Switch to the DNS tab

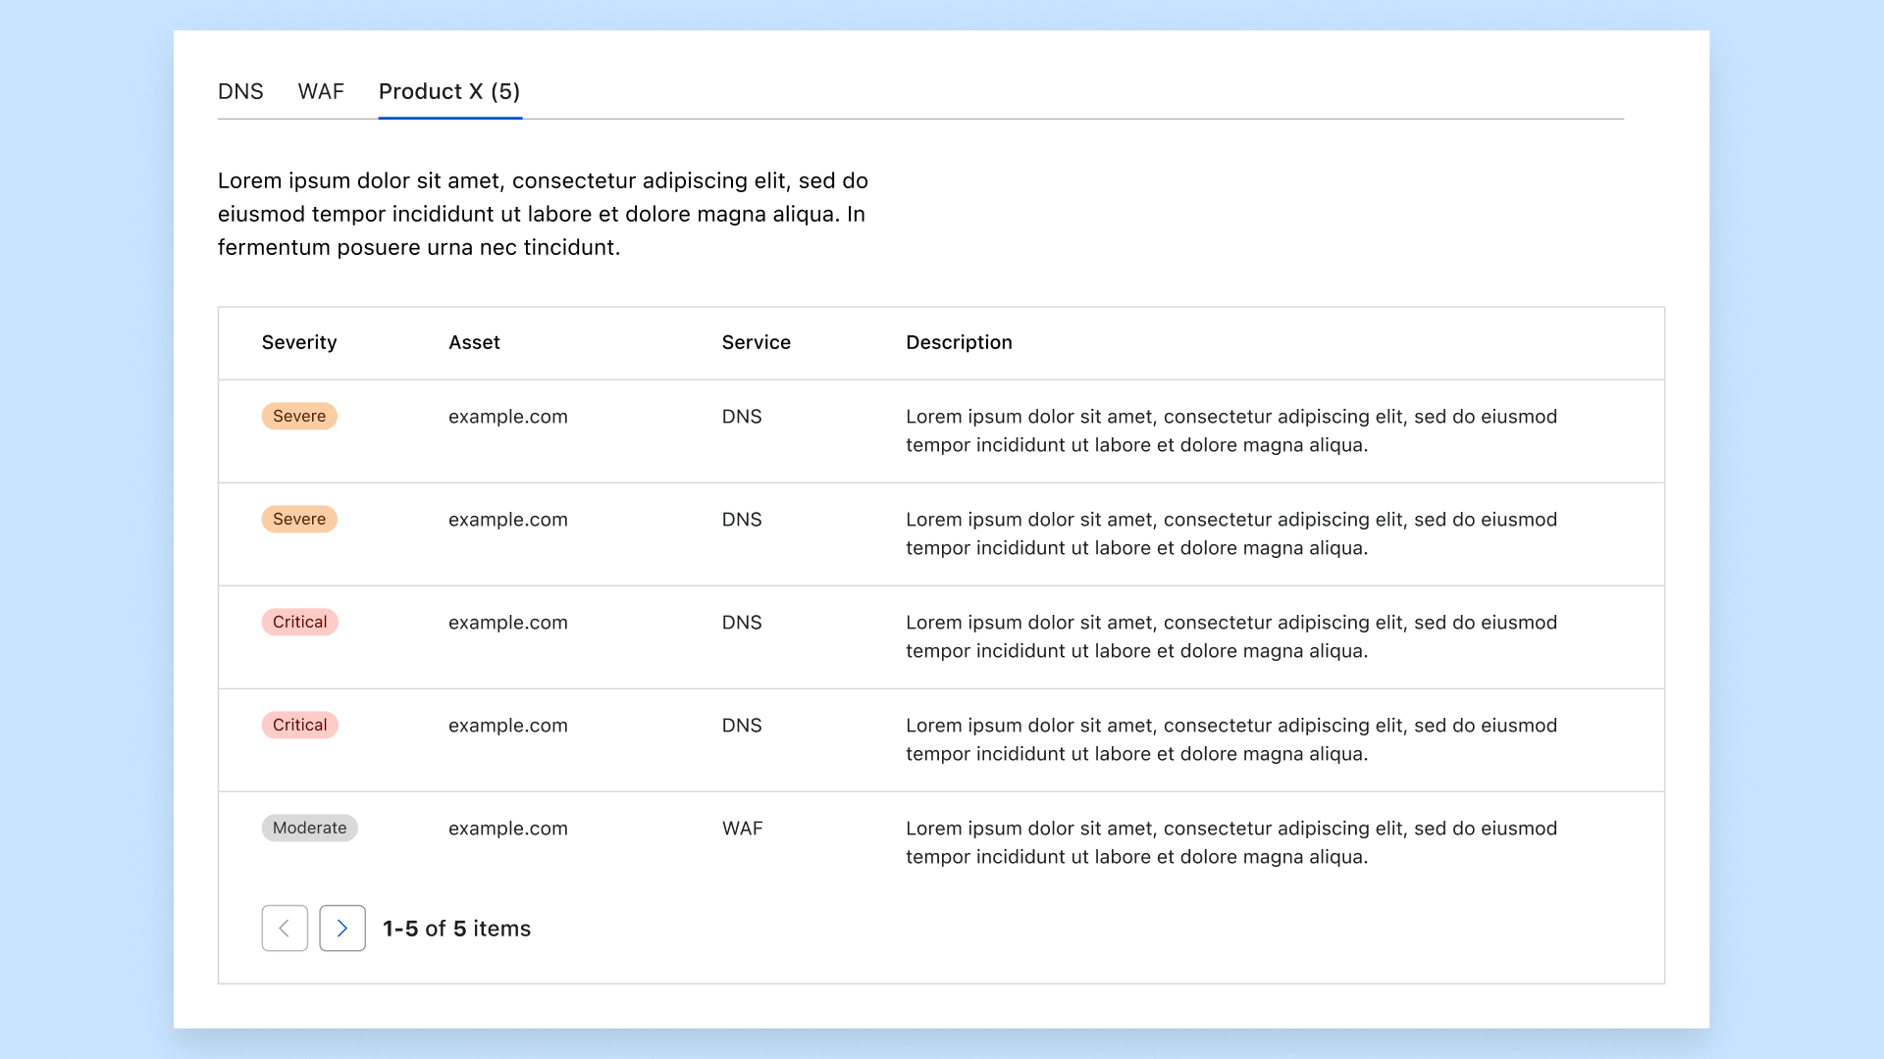point(240,91)
